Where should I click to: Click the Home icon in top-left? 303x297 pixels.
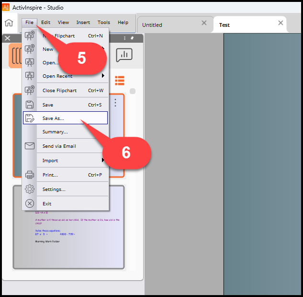[9, 23]
